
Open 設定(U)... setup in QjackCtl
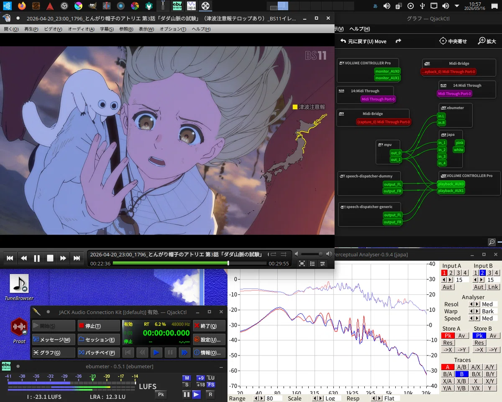point(209,339)
